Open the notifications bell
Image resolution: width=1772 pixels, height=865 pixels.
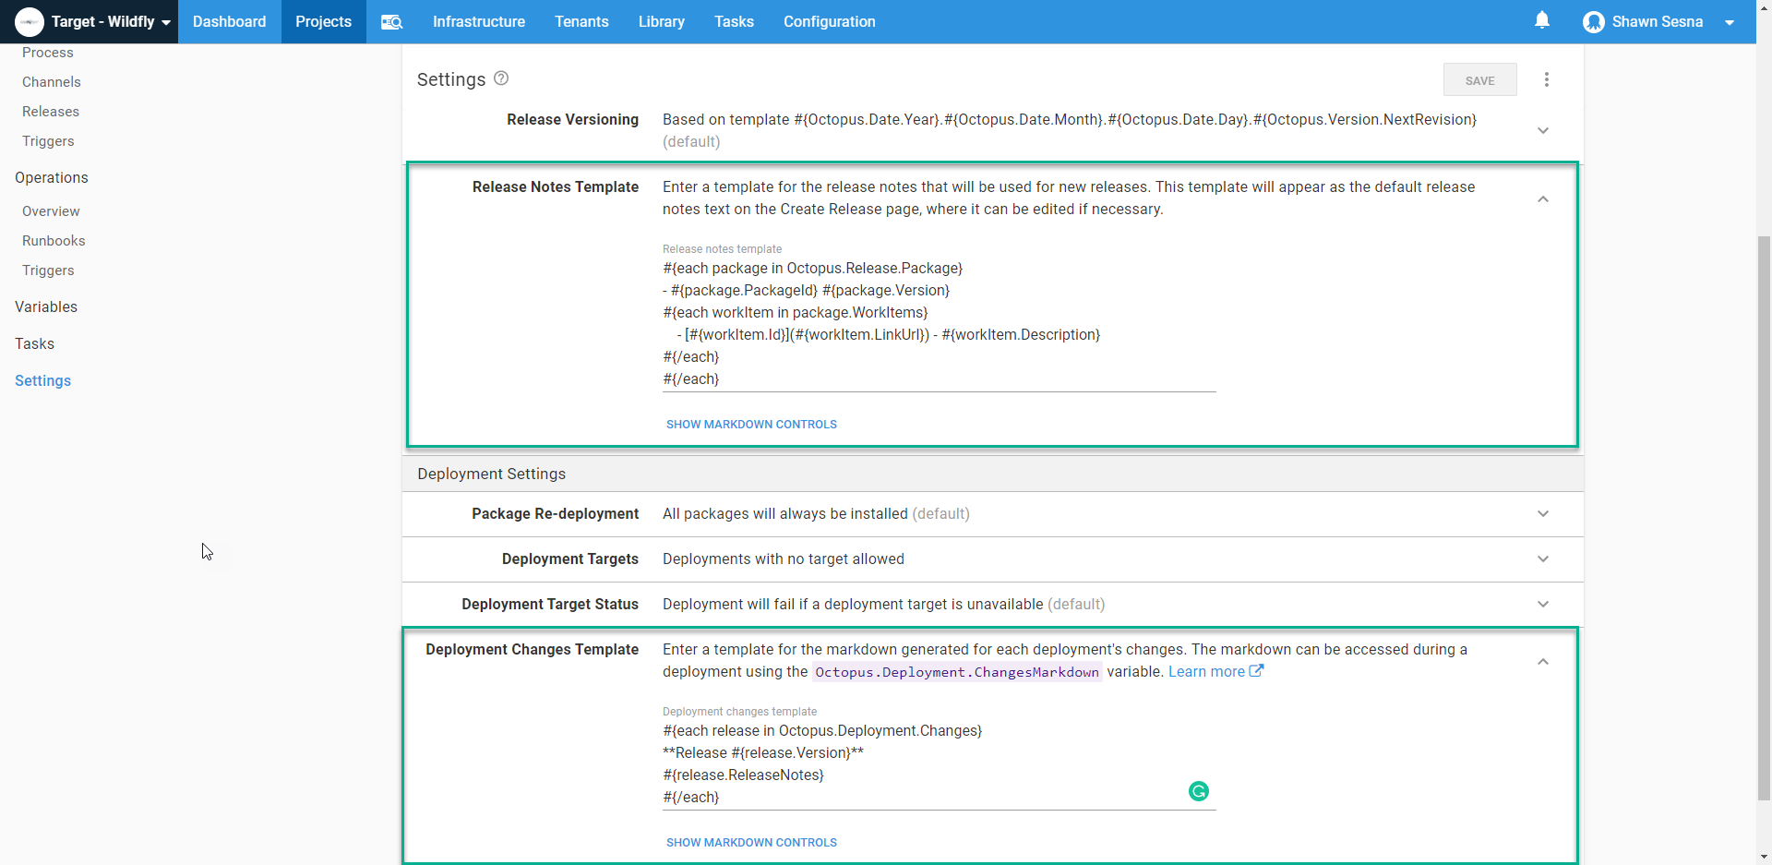tap(1542, 20)
